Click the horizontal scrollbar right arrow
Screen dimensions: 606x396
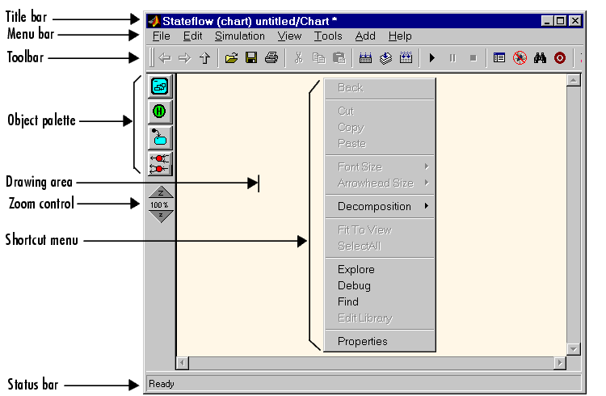560,363
